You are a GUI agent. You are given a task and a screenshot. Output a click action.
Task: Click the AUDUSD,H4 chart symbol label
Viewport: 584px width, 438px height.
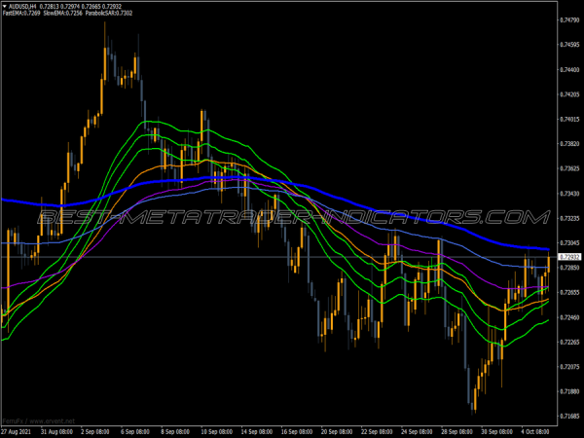(x=22, y=7)
